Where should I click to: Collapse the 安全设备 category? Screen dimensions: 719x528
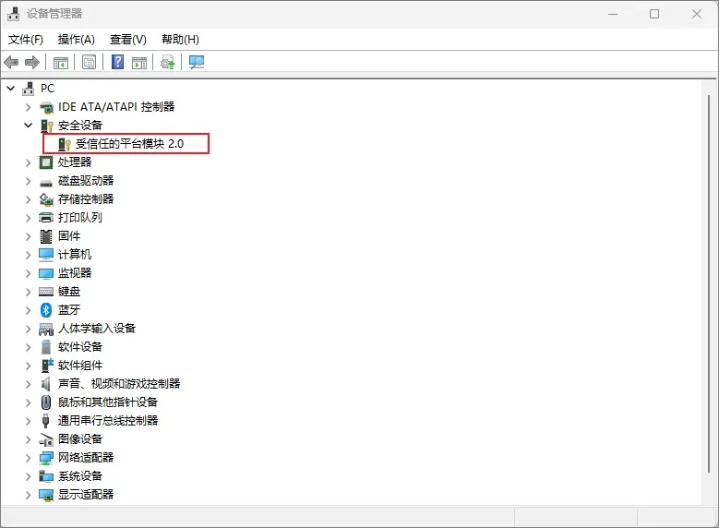point(28,125)
